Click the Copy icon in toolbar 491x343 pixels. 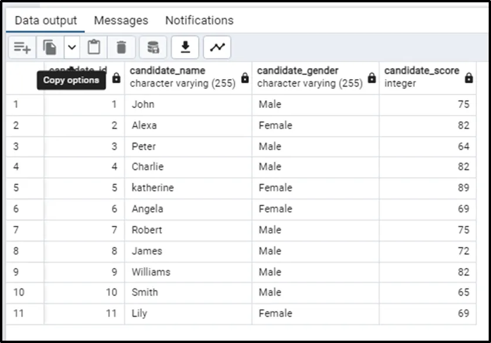click(50, 47)
